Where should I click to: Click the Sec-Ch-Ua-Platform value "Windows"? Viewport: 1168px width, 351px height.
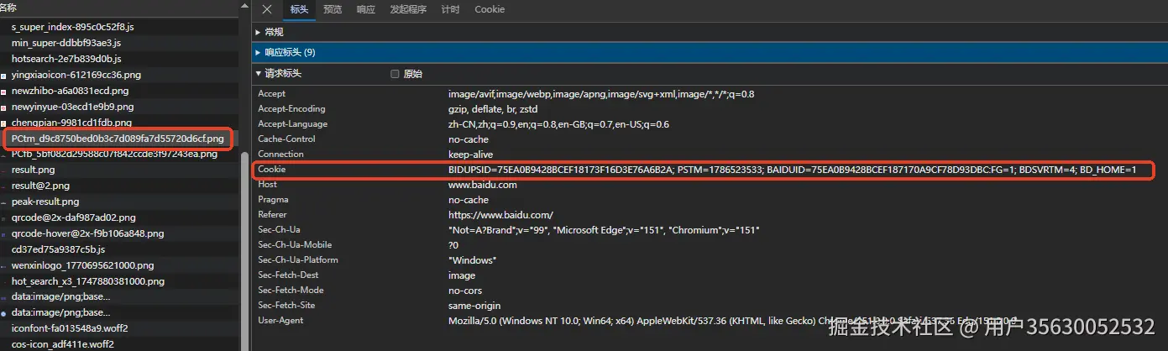pyautogui.click(x=472, y=260)
